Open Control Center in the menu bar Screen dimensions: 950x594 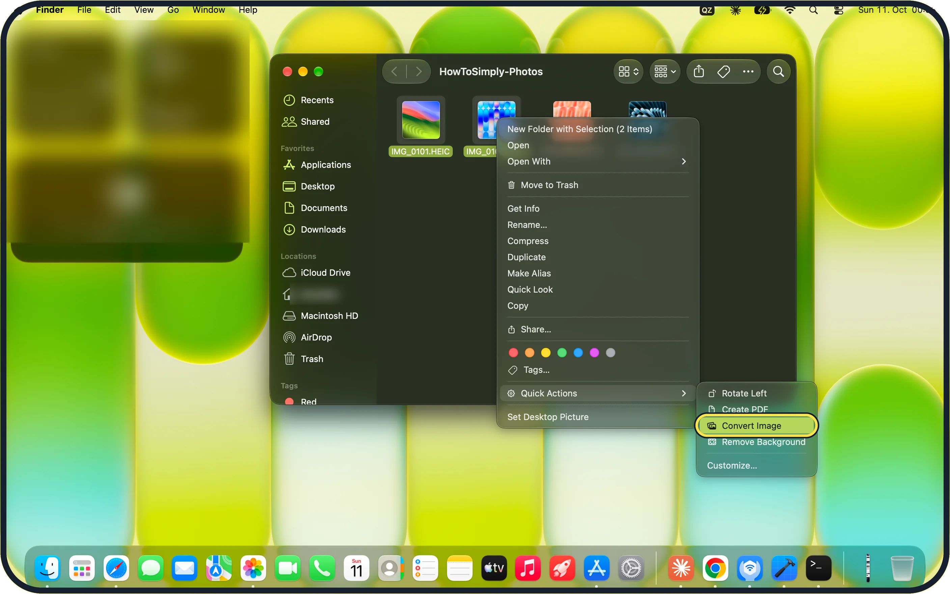(838, 10)
